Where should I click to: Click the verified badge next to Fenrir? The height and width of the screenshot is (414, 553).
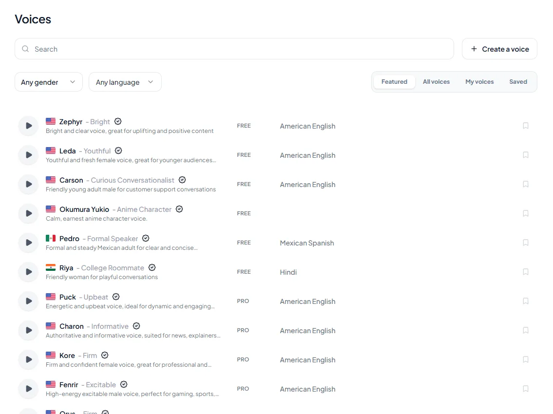point(124,384)
